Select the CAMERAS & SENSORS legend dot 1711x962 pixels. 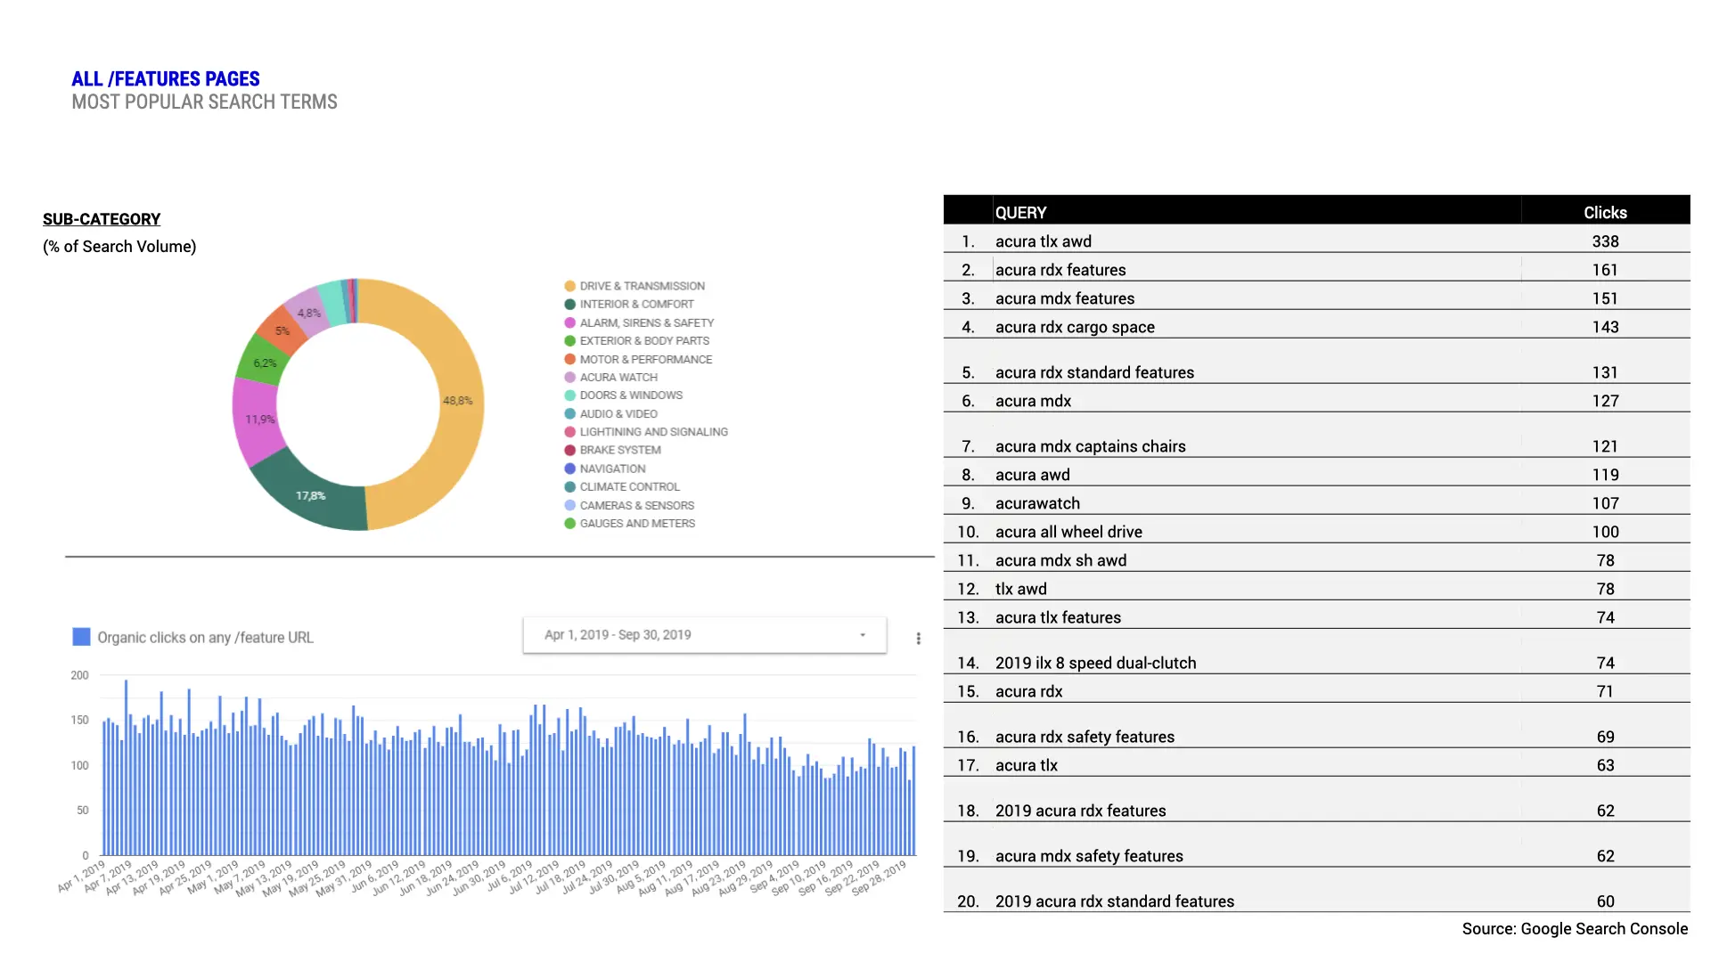[x=569, y=505]
